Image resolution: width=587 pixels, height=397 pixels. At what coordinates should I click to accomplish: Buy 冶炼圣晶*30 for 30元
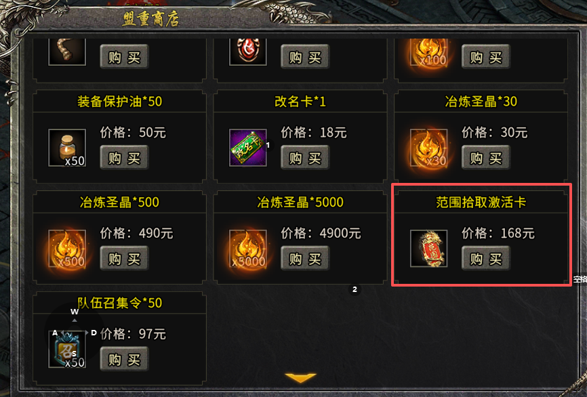pyautogui.click(x=485, y=158)
